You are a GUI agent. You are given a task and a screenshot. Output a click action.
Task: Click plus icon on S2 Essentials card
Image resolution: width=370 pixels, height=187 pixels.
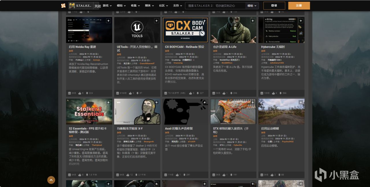(x=108, y=102)
